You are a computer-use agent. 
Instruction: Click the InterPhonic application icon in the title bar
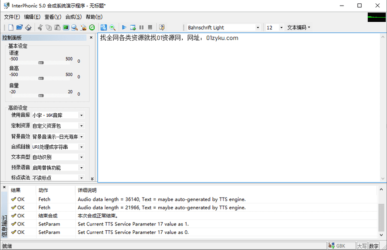click(x=6, y=6)
